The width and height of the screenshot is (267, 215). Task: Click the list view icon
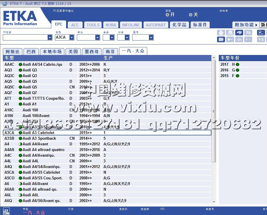pyautogui.click(x=221, y=39)
